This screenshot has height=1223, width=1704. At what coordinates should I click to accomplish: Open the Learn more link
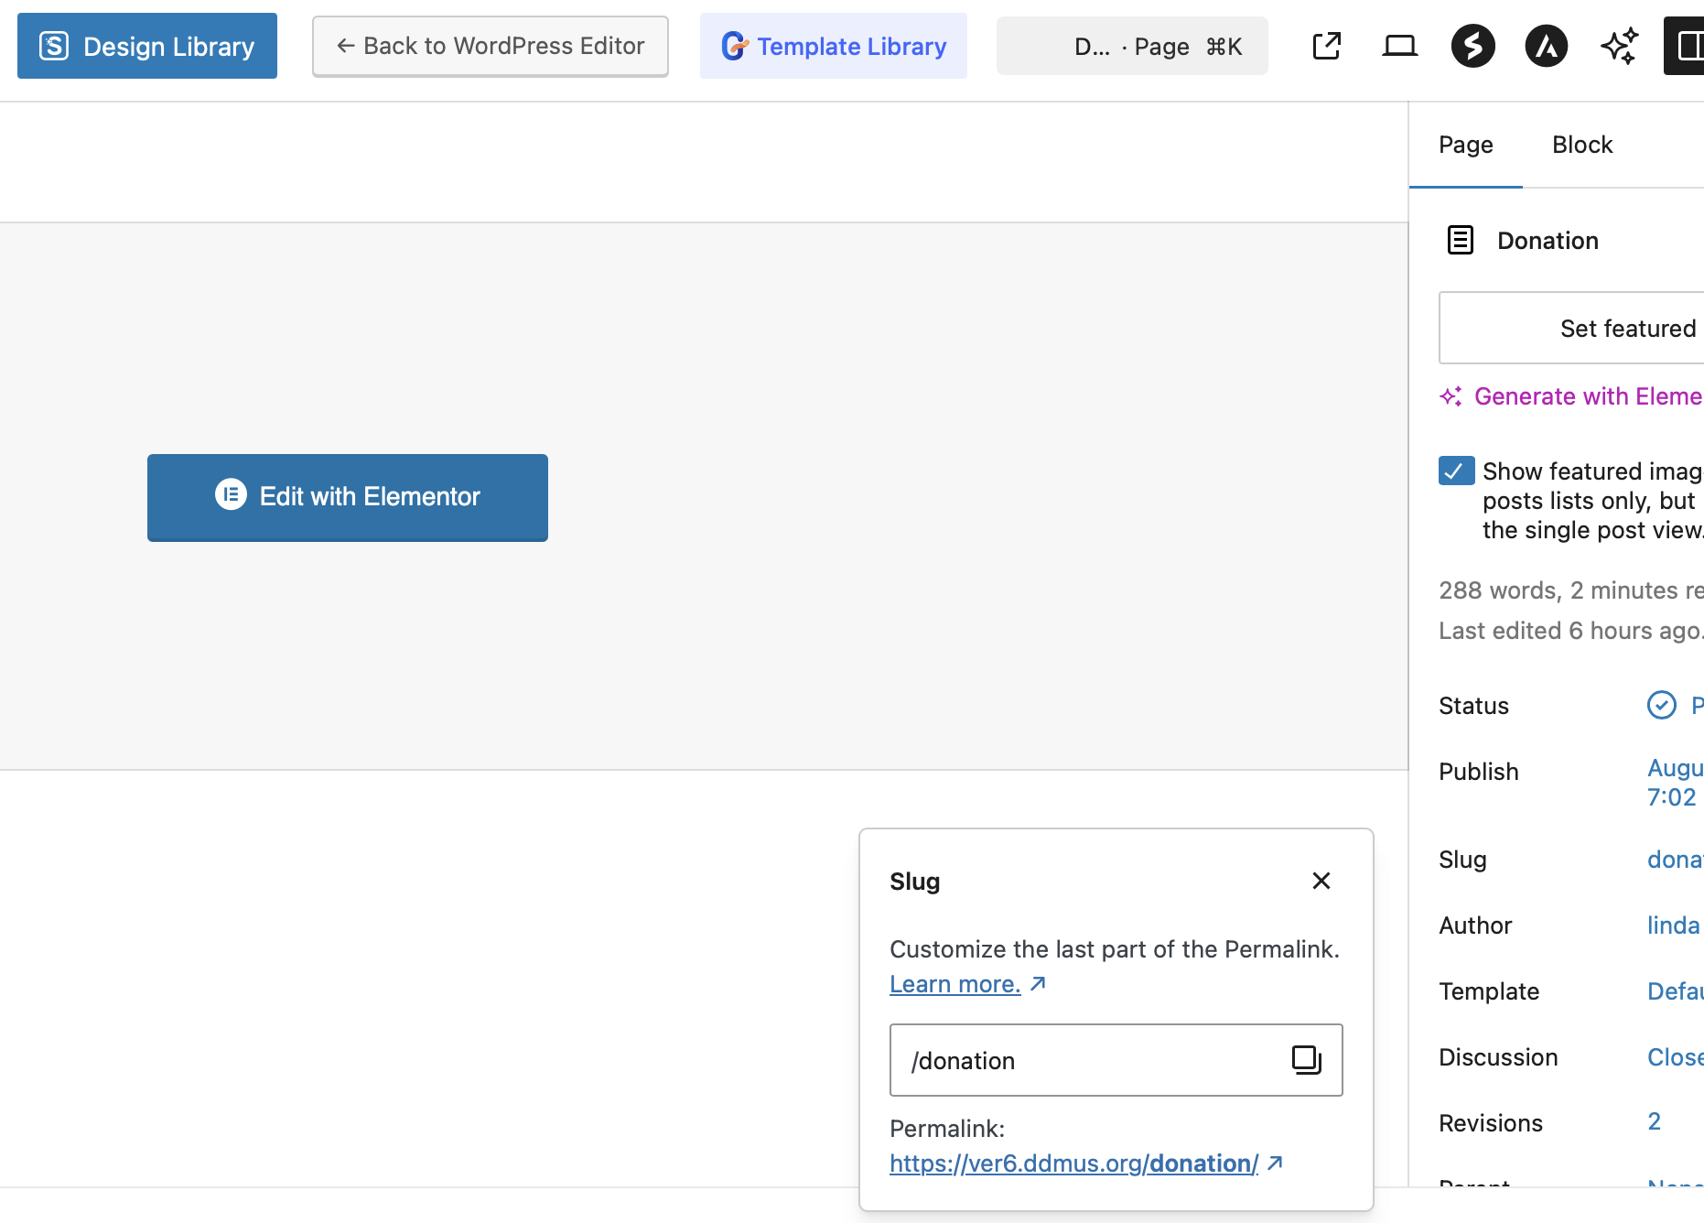click(954, 984)
